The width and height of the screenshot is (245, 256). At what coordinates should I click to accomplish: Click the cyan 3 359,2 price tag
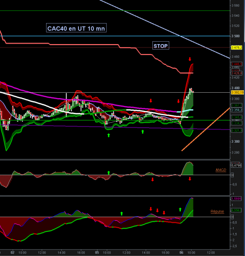[237, 110]
